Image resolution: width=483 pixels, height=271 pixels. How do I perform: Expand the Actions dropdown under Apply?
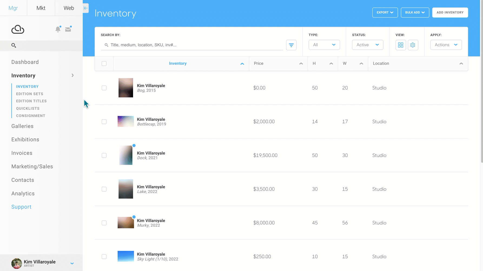446,45
